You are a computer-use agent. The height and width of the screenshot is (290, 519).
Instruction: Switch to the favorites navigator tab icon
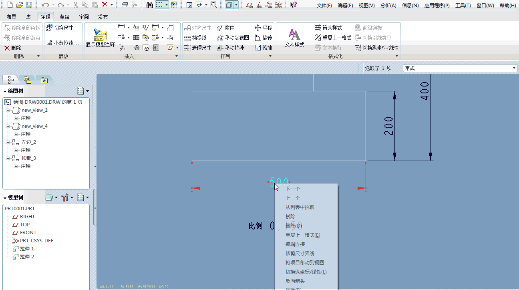click(44, 80)
